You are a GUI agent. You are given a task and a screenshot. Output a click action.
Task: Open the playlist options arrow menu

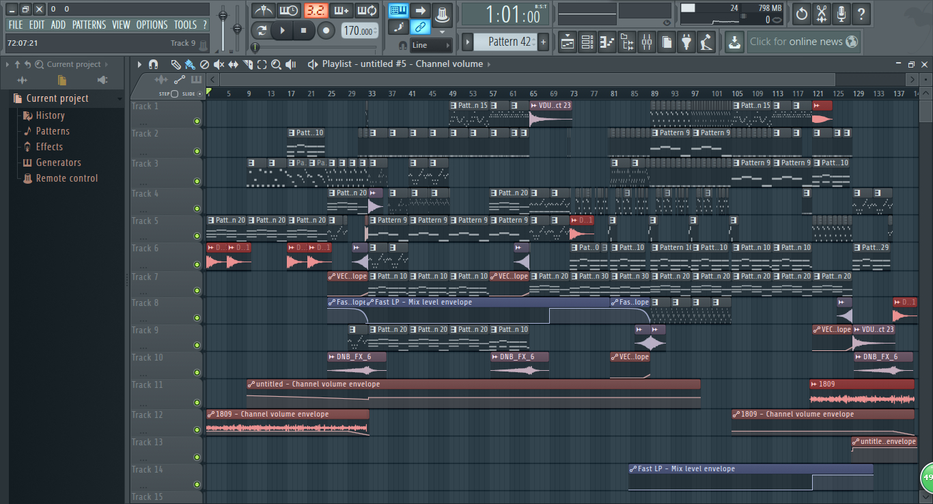point(139,64)
